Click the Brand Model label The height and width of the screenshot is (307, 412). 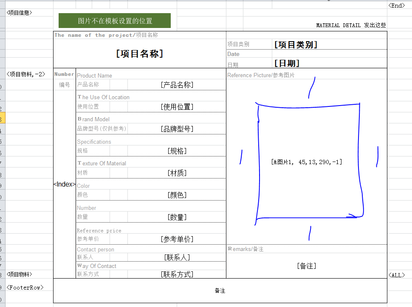[93, 119]
